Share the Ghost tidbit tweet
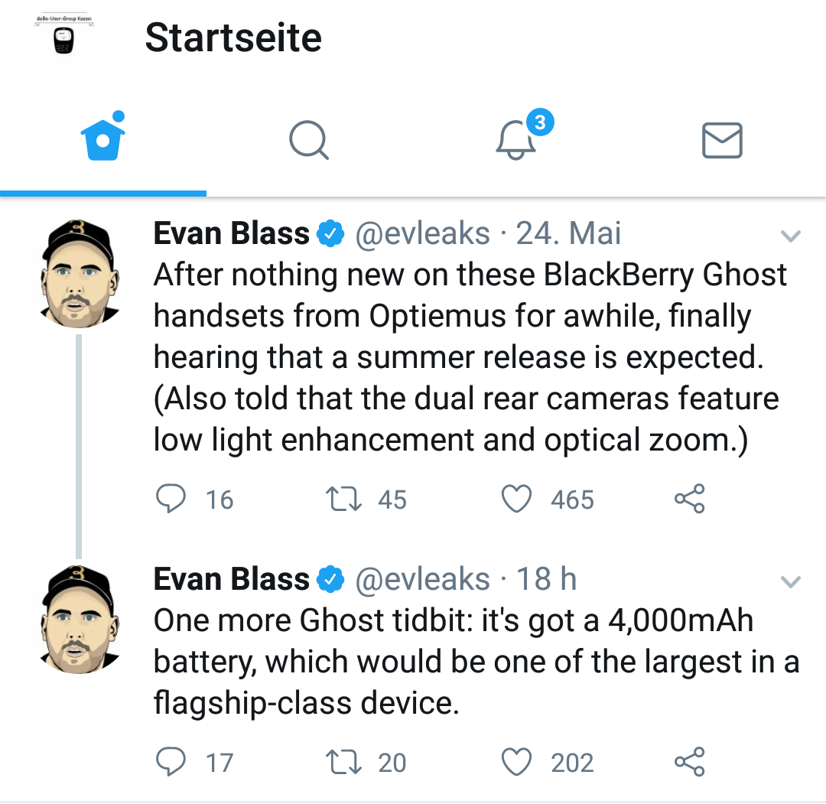 click(x=689, y=762)
